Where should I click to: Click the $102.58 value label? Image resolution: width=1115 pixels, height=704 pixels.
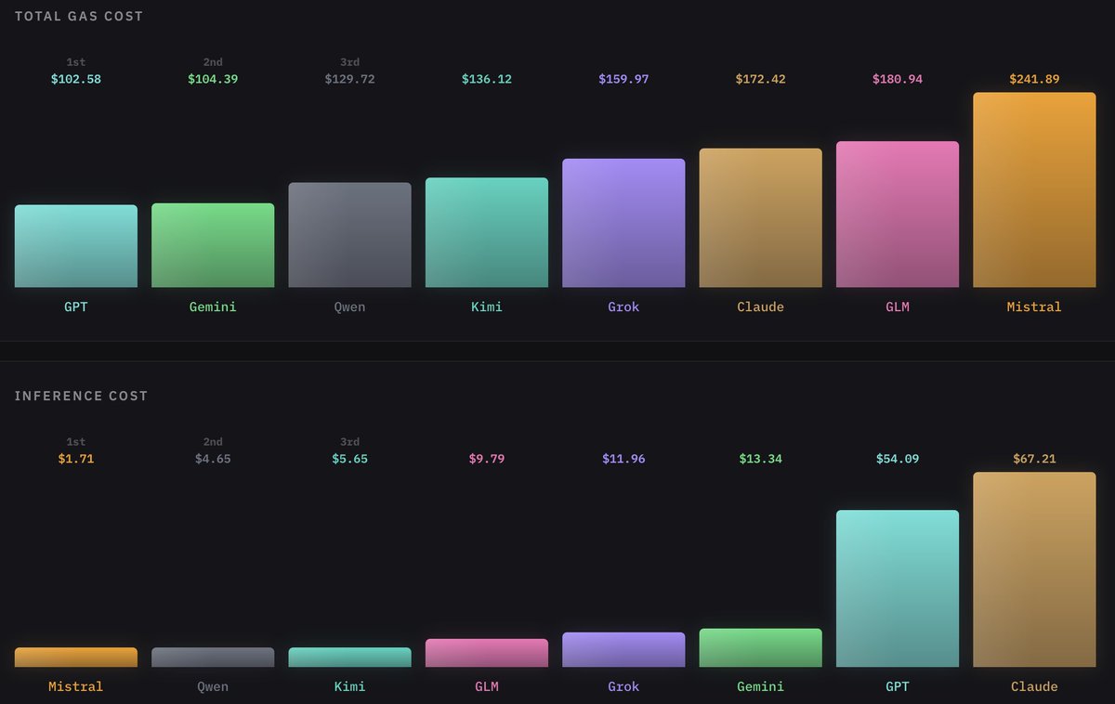[76, 80]
